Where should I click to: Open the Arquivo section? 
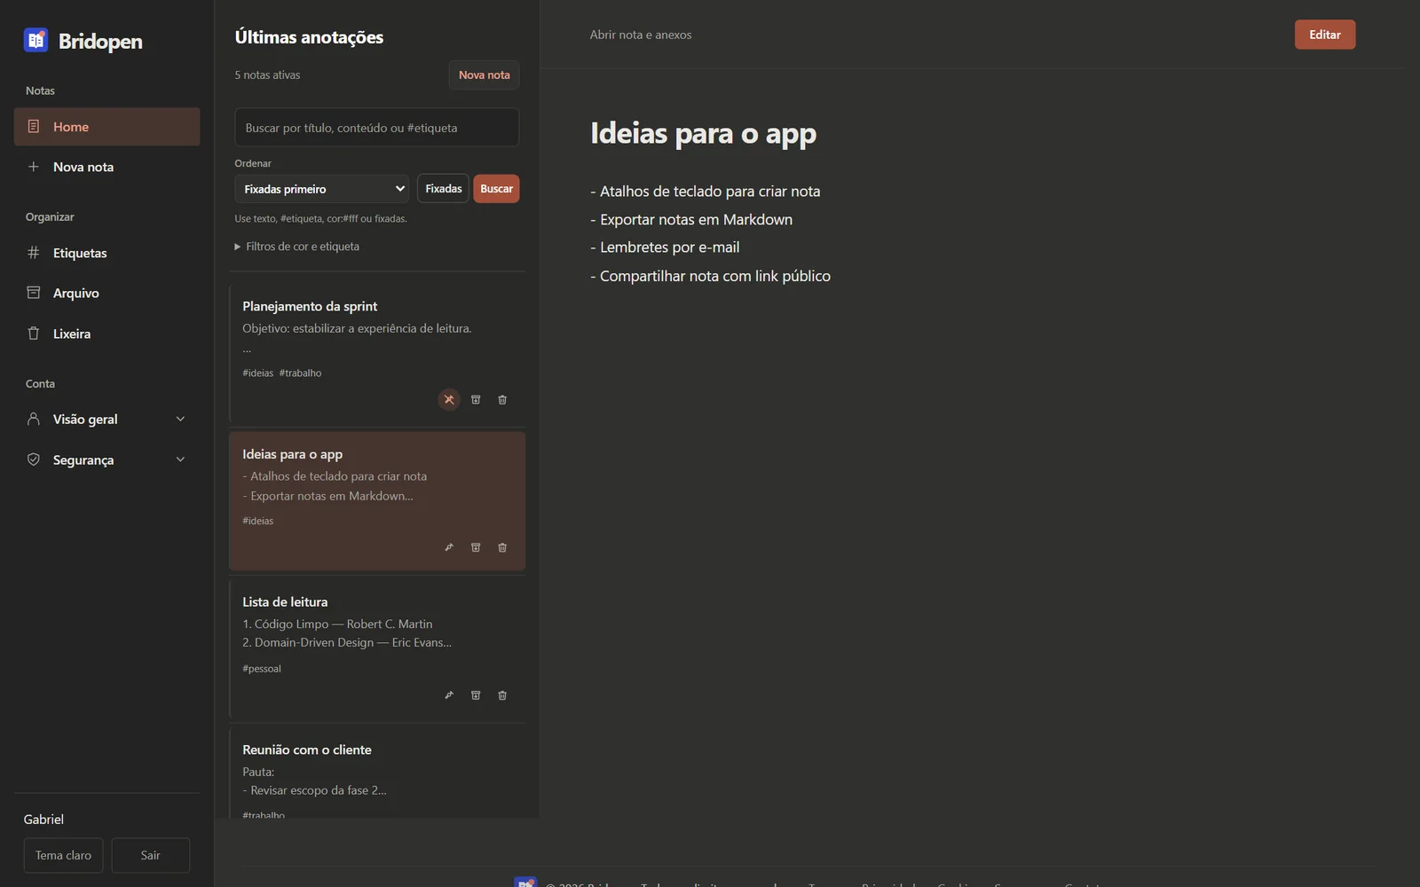pyautogui.click(x=106, y=293)
